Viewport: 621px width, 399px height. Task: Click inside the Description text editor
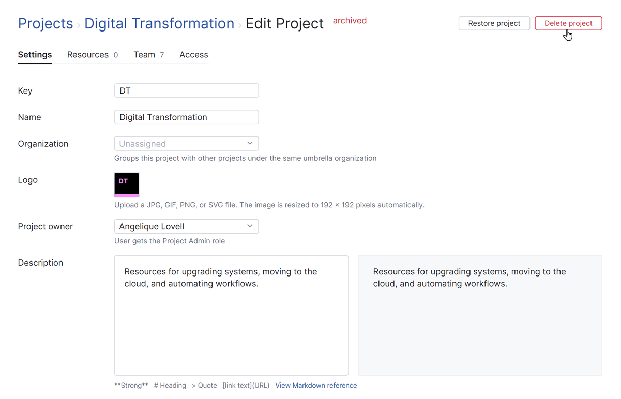click(x=231, y=315)
